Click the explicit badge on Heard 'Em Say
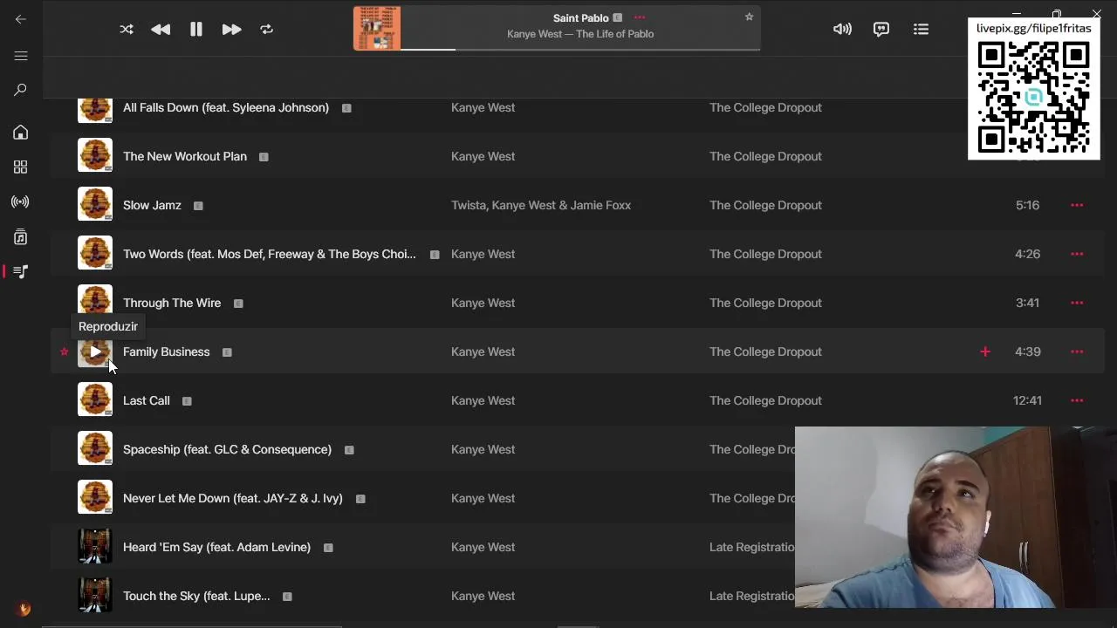This screenshot has height=628, width=1117. [x=328, y=548]
